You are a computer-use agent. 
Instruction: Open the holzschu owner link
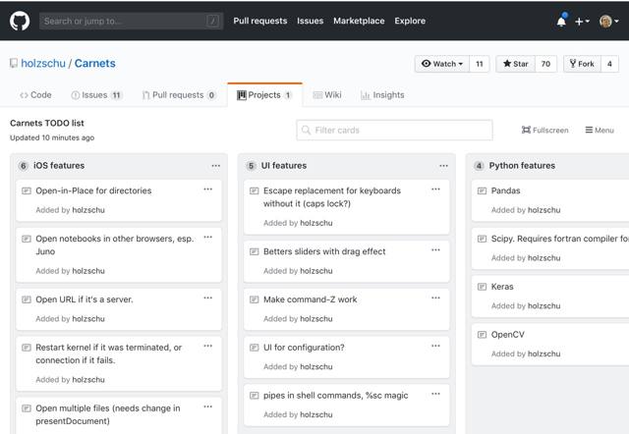43,64
